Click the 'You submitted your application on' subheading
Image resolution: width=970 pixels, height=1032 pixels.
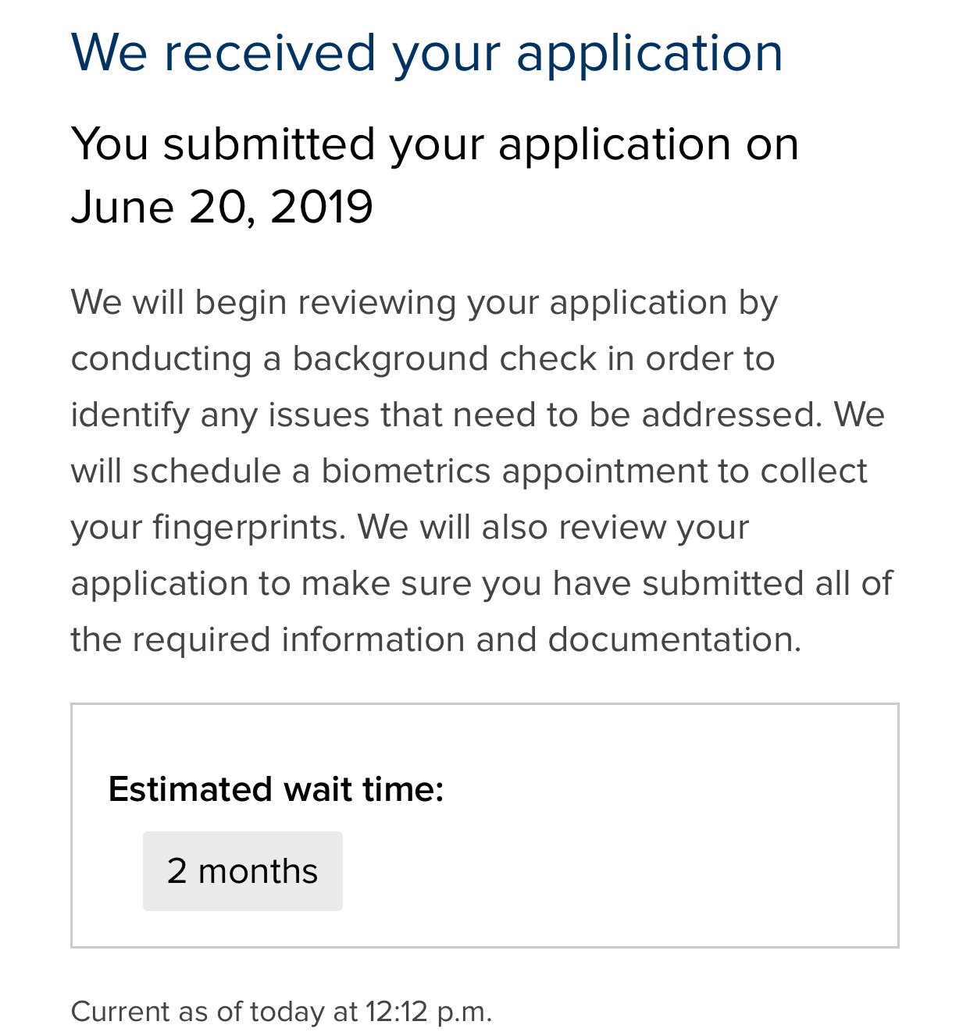pos(435,145)
